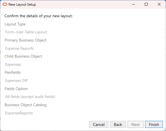Click the Child Business Object label
166x131 pixels.
pyautogui.click(x=23, y=56)
